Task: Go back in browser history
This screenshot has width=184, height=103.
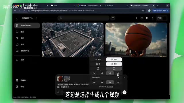Action: tap(15, 11)
